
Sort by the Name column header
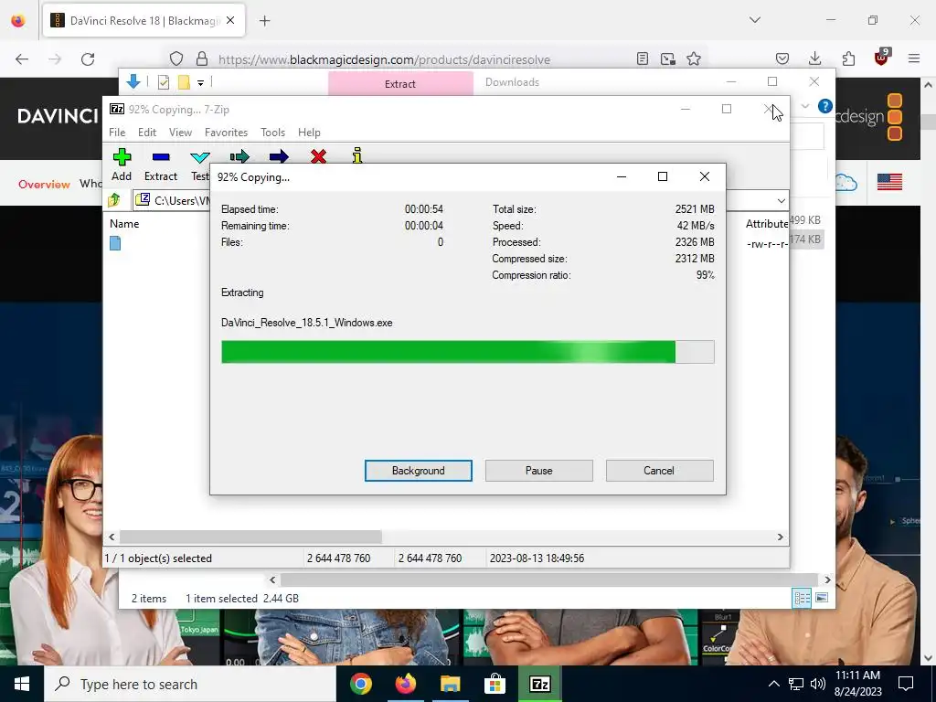pos(124,224)
